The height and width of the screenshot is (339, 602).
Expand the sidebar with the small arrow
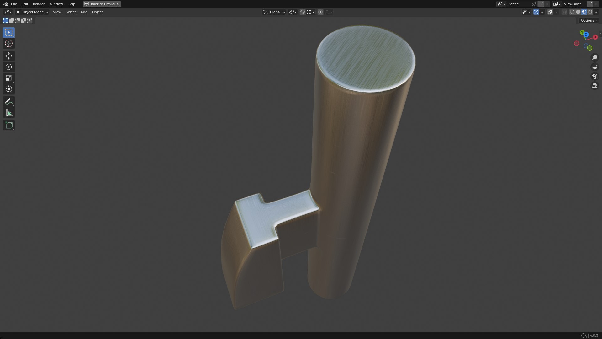point(600,34)
